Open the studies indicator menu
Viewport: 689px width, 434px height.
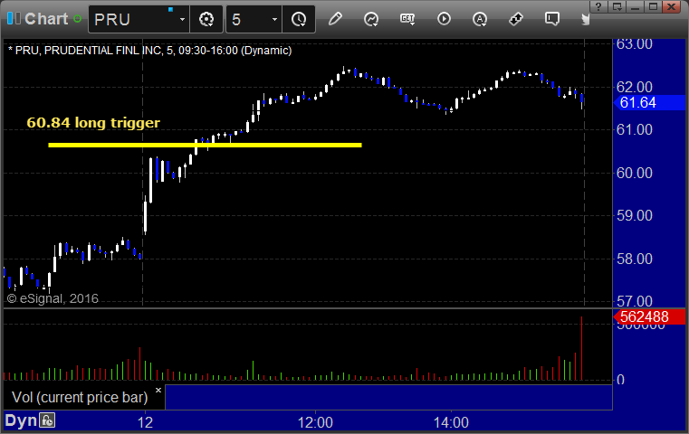pos(371,19)
